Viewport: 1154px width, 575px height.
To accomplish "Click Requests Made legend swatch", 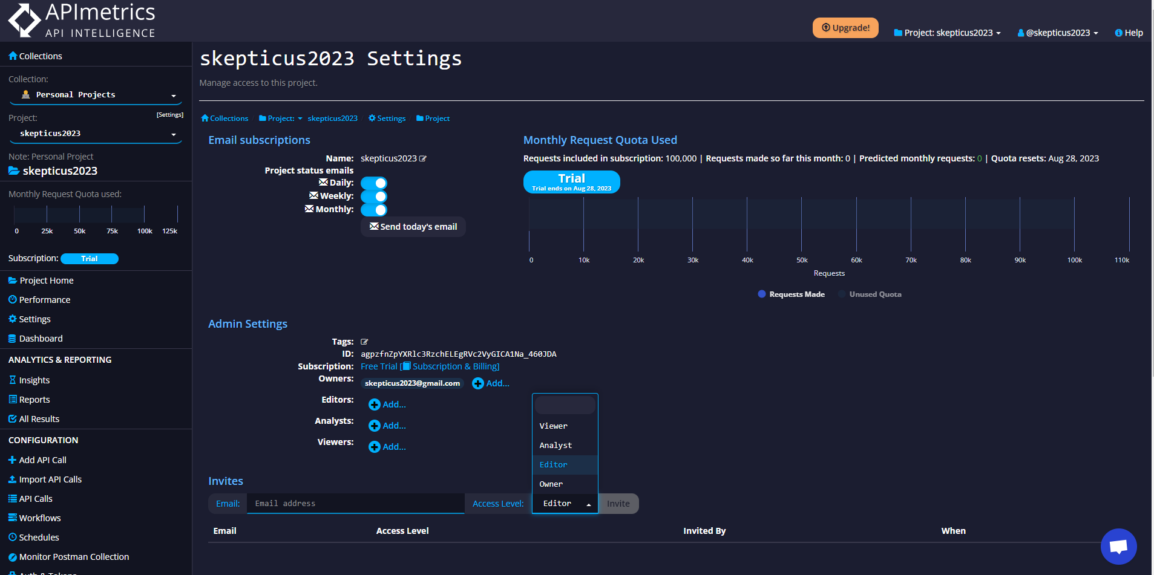I will [x=762, y=294].
